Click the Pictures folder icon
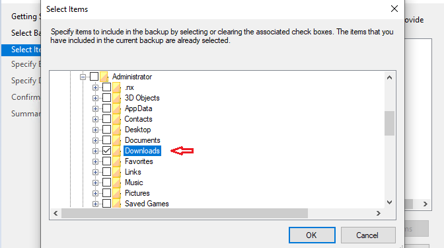The width and height of the screenshot is (444, 248). 116,193
